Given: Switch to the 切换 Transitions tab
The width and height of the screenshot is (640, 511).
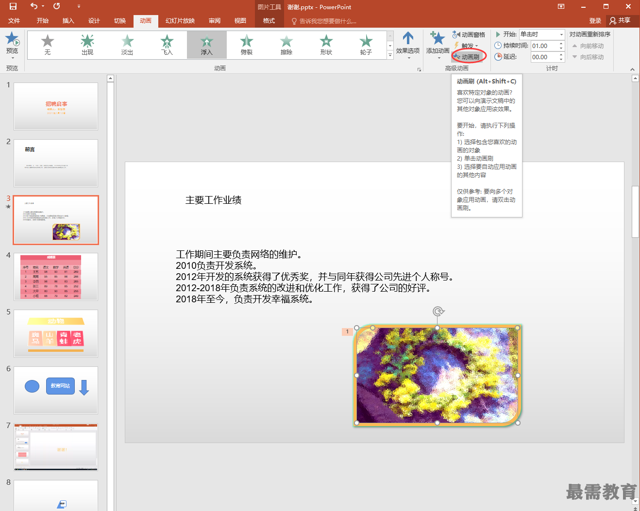Looking at the screenshot, I should (120, 20).
